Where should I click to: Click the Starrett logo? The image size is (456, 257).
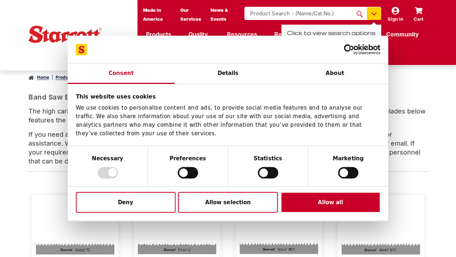65,35
